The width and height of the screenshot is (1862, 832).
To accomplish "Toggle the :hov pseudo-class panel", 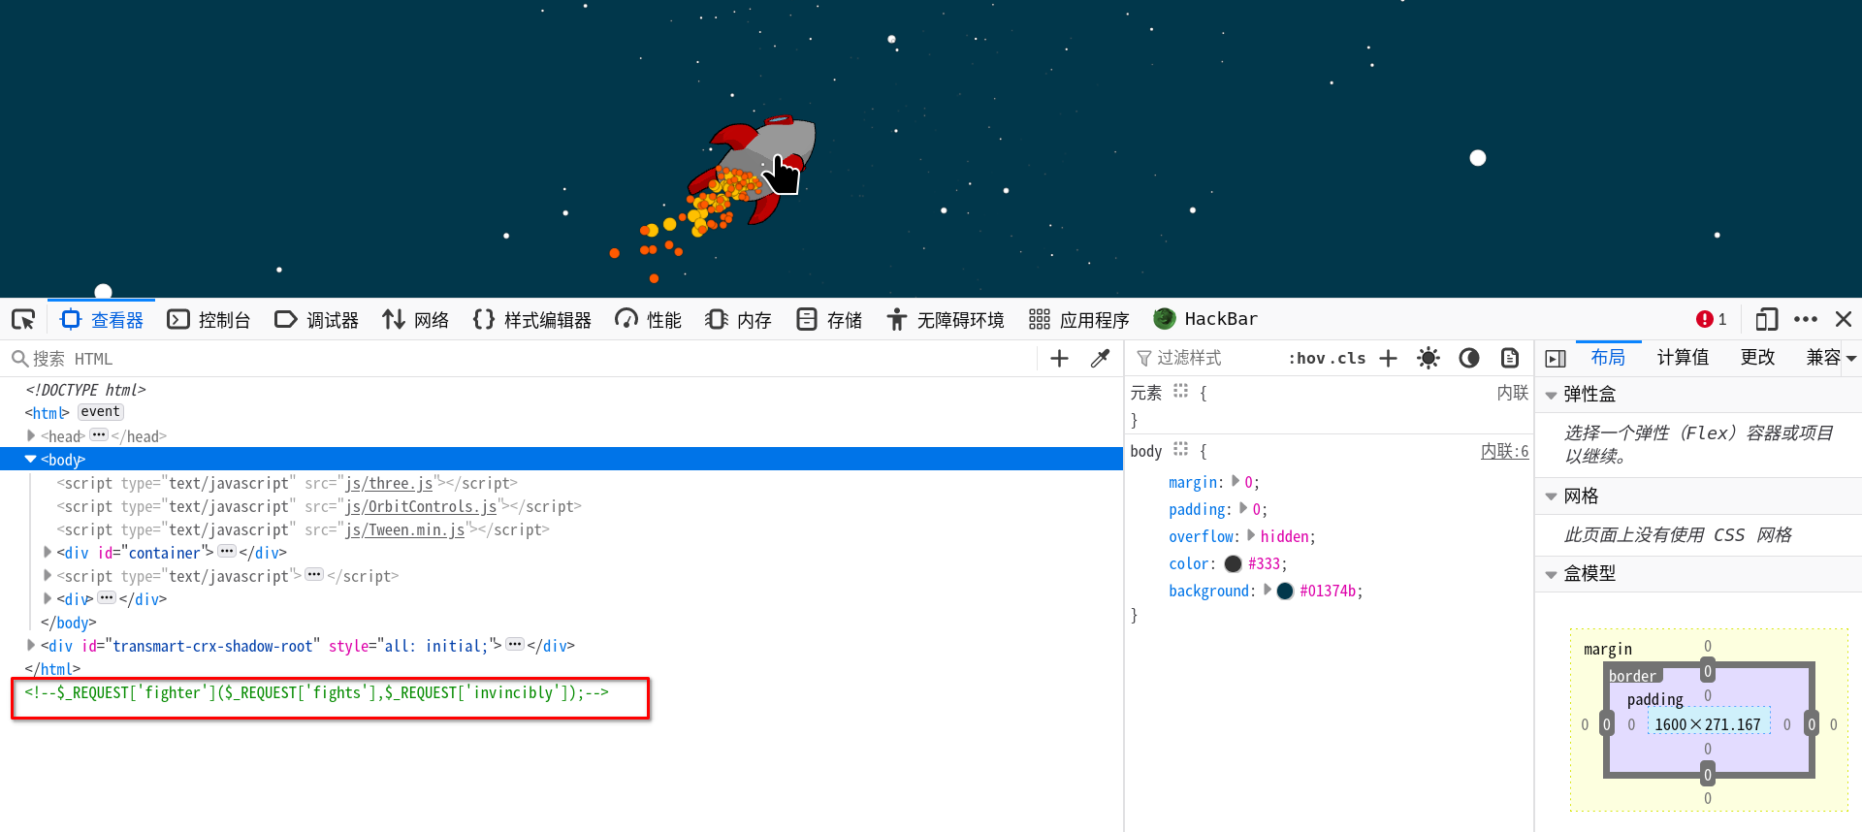I will (x=1306, y=359).
